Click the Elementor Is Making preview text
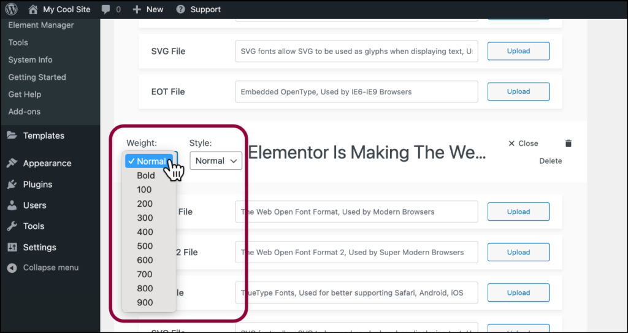This screenshot has width=628, height=333. (367, 152)
